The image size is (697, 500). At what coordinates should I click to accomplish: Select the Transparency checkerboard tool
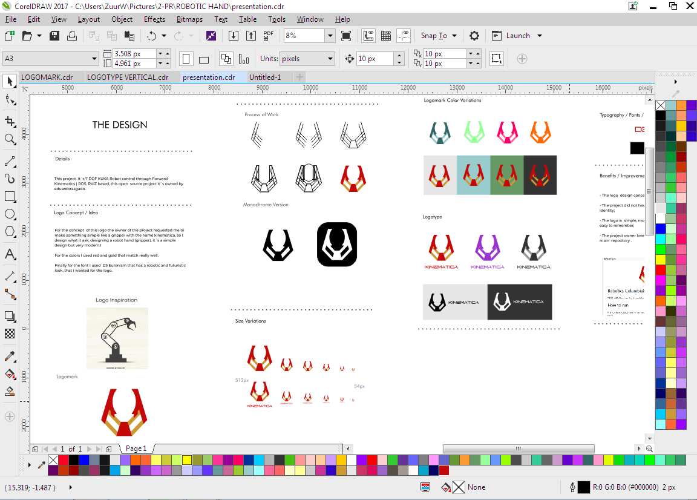point(10,334)
